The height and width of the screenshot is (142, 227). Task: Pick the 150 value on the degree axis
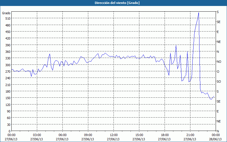point(8,98)
